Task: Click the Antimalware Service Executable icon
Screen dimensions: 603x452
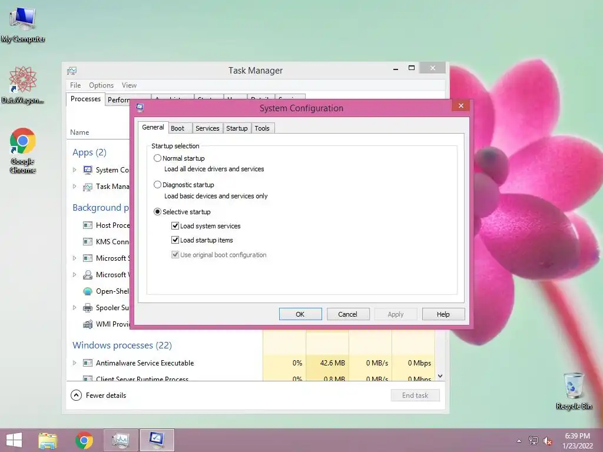Action: coord(88,363)
